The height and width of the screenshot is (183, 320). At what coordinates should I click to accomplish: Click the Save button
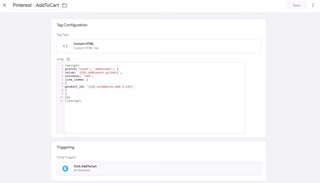pos(296,6)
